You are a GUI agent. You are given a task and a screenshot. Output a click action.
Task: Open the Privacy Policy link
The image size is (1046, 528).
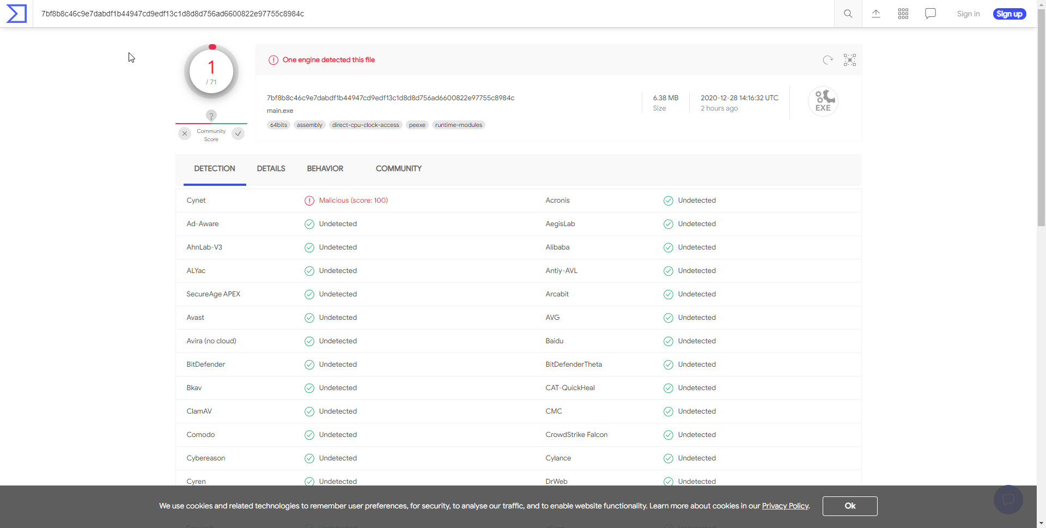pyautogui.click(x=785, y=506)
